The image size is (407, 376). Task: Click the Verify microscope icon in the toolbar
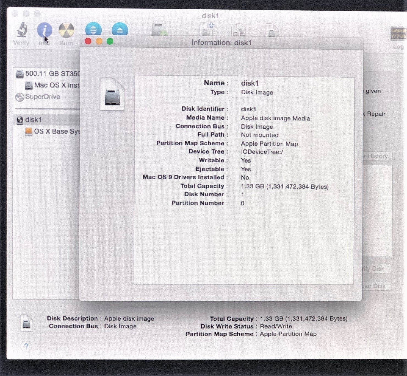click(22, 30)
